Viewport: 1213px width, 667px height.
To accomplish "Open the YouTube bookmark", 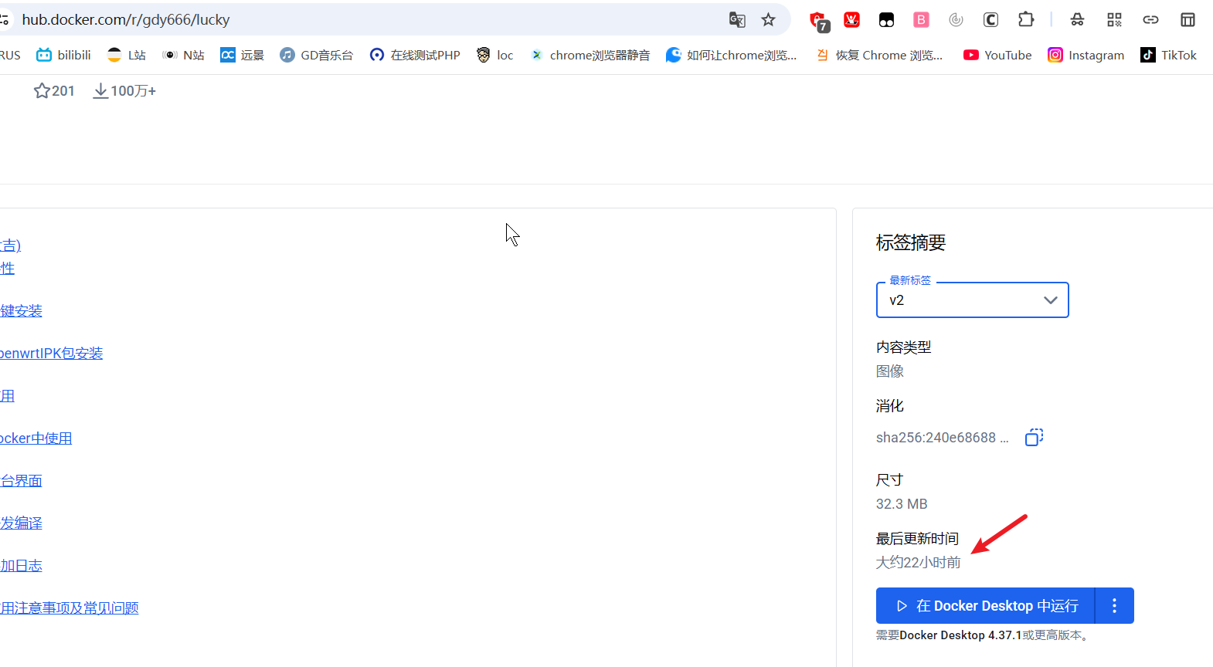I will point(997,55).
